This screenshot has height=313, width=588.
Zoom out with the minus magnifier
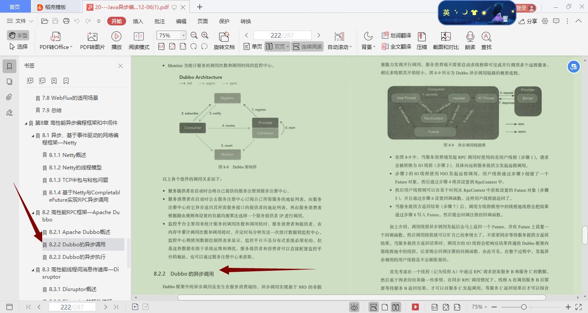pyautogui.click(x=194, y=36)
